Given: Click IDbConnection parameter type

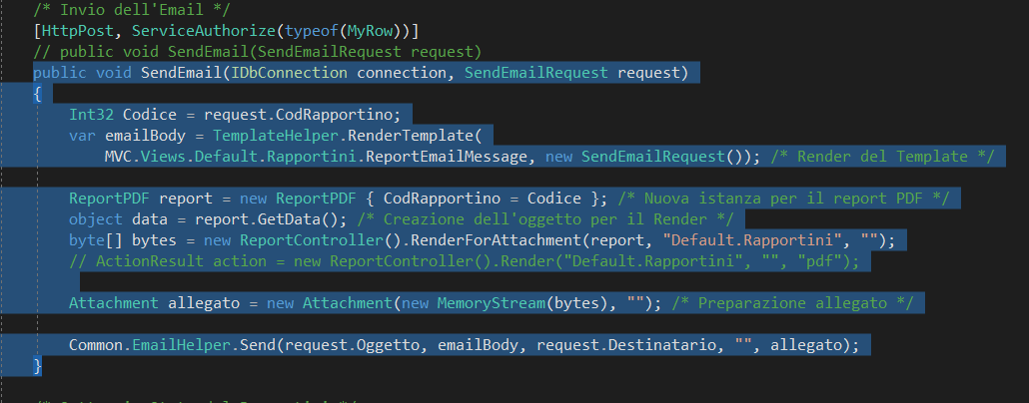Looking at the screenshot, I should (289, 73).
